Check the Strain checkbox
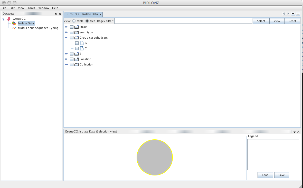The image size is (303, 188). click(72, 27)
